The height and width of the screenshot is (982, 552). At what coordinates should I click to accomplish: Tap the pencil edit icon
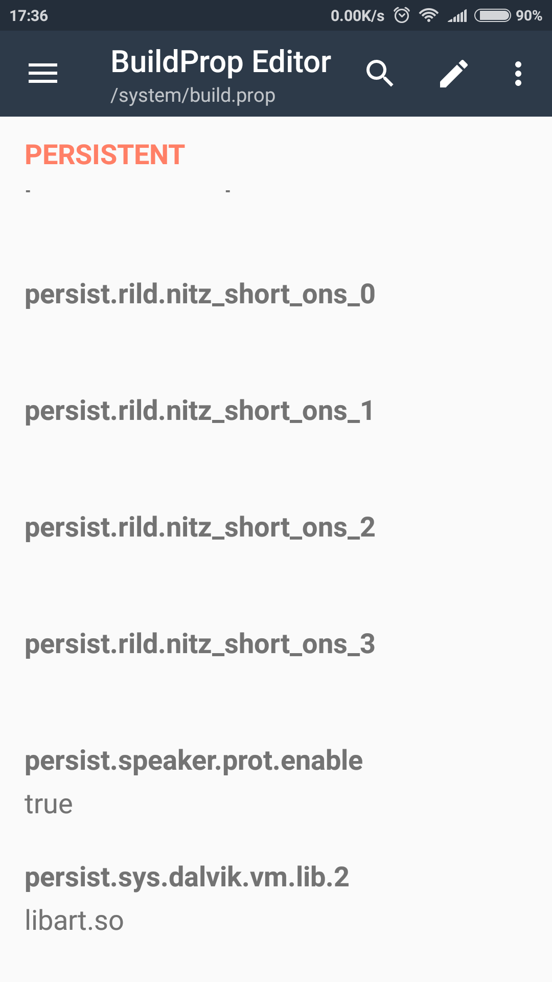[x=453, y=73]
